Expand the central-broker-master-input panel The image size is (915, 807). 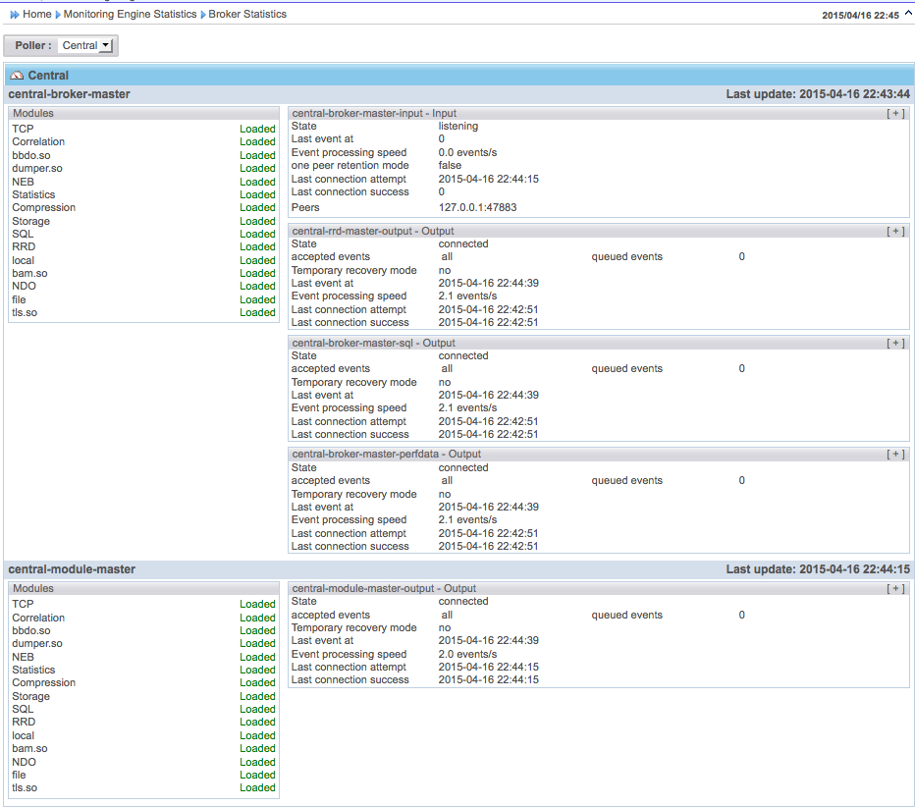(x=894, y=114)
